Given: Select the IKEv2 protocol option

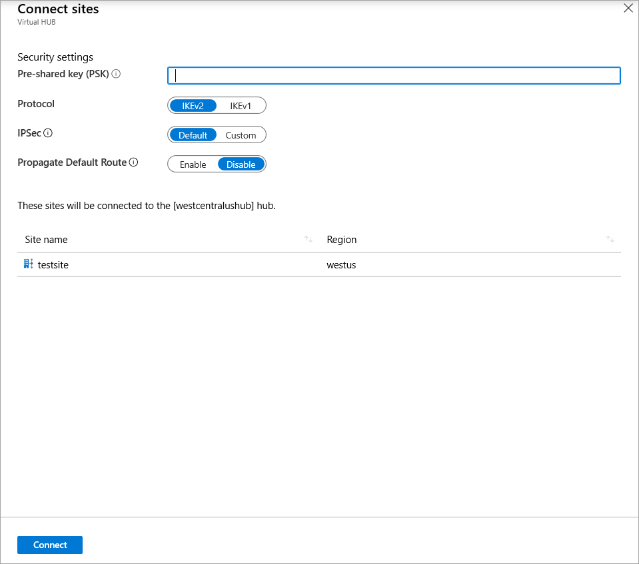Looking at the screenshot, I should 193,106.
